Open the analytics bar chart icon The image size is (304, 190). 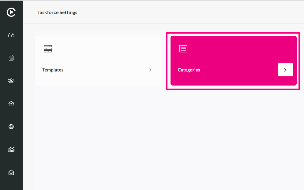[x=11, y=149]
